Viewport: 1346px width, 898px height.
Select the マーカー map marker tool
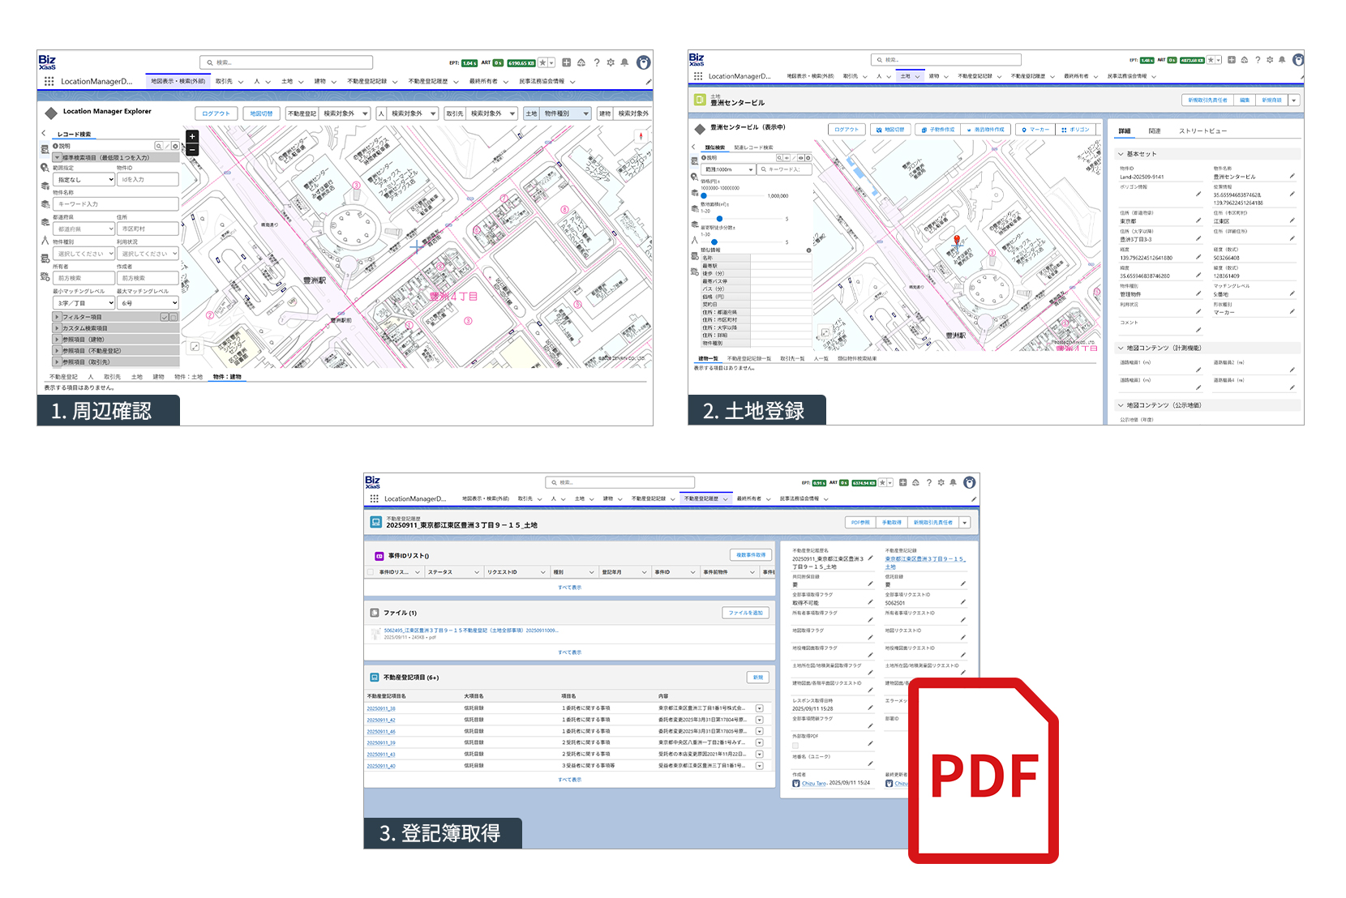point(1037,130)
